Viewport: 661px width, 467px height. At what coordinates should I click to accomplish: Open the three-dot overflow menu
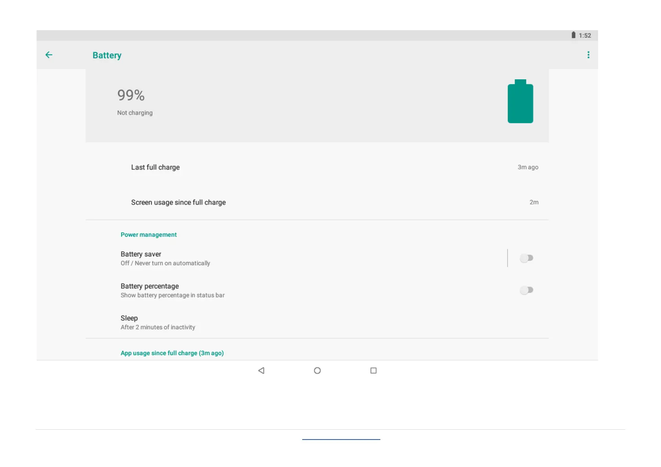[x=588, y=55]
